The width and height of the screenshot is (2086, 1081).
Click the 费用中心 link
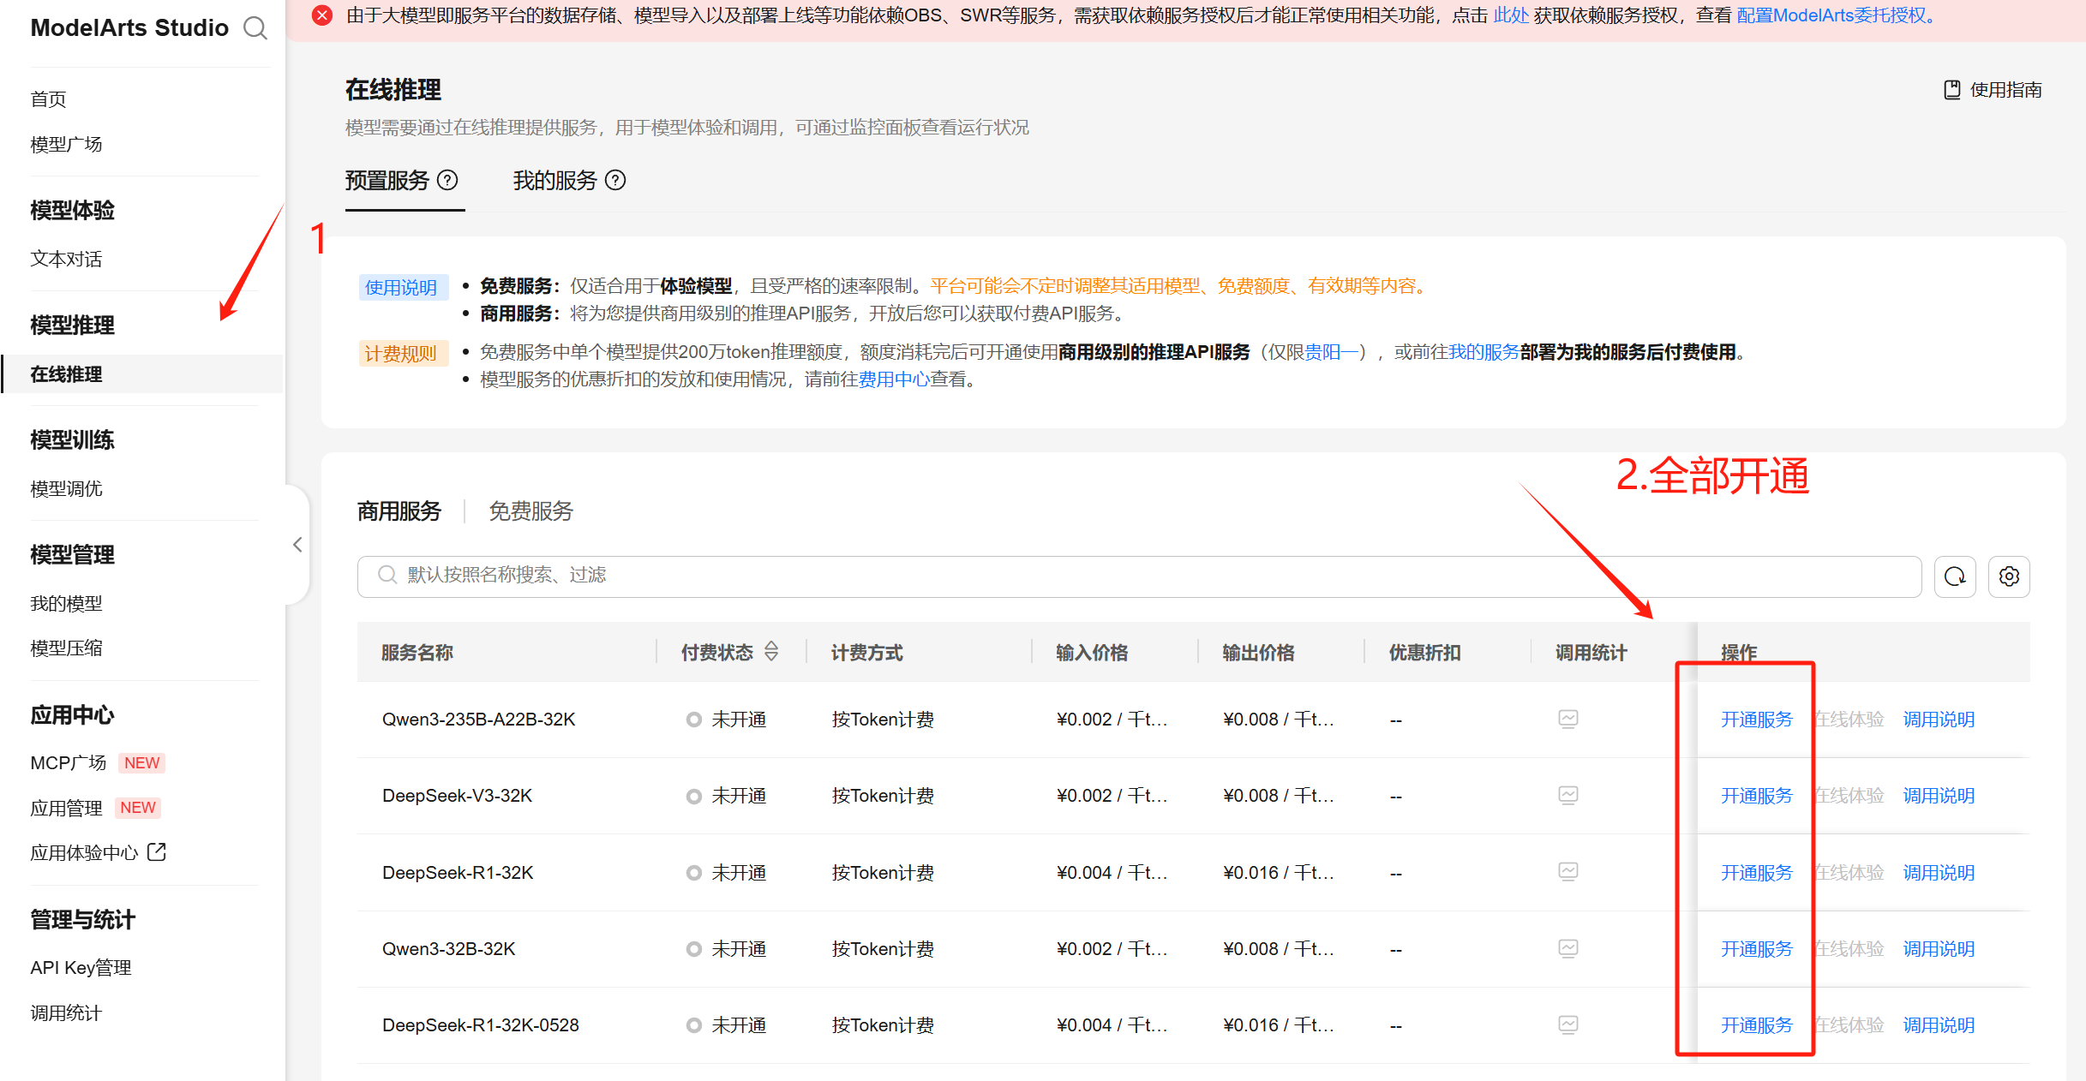pos(894,379)
